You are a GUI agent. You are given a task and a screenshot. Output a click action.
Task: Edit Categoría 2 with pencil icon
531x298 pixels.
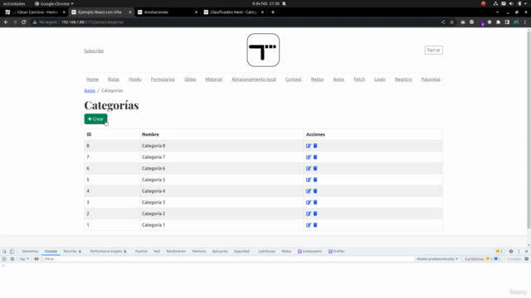308,214
